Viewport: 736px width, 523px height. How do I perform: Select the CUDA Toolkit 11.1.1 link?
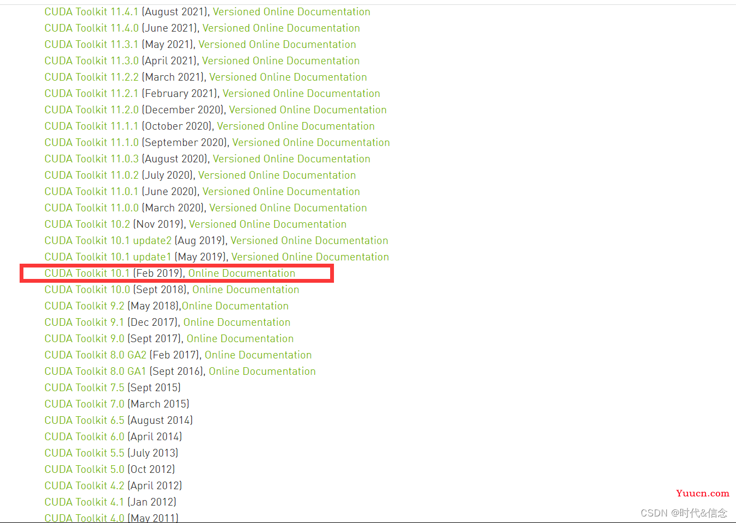[92, 126]
